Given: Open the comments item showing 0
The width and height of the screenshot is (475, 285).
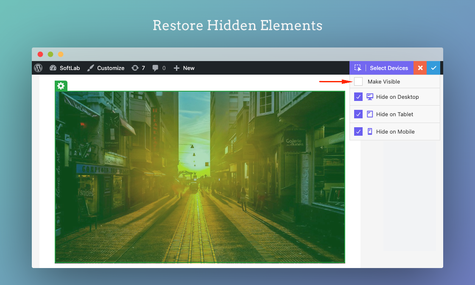Looking at the screenshot, I should click(x=159, y=68).
